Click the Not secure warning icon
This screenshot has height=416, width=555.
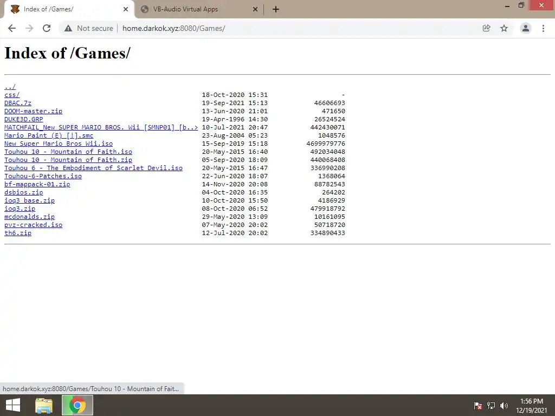coord(68,28)
